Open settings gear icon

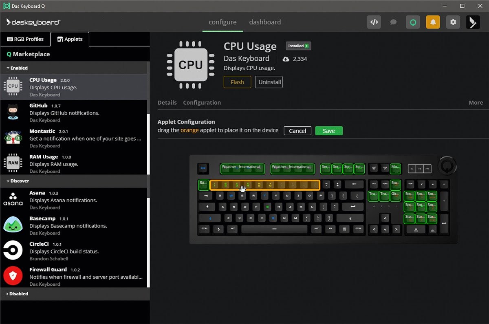click(x=453, y=22)
